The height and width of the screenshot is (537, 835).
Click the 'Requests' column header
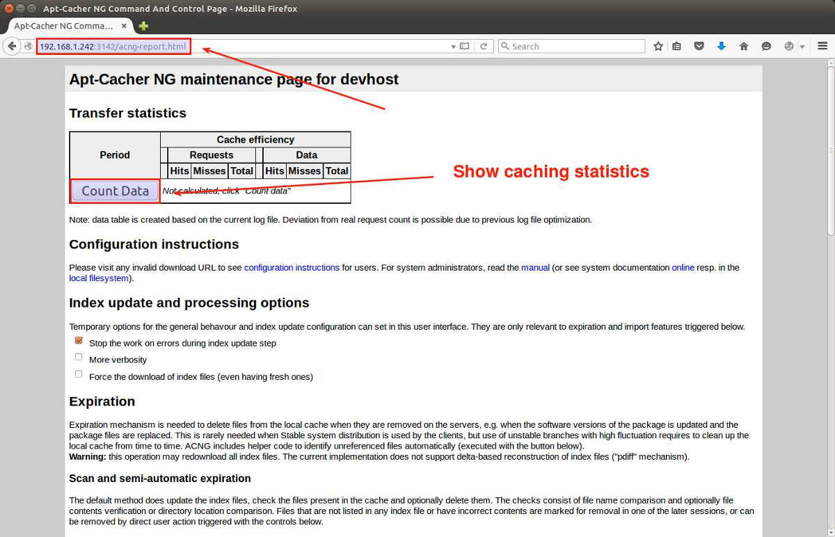(212, 155)
